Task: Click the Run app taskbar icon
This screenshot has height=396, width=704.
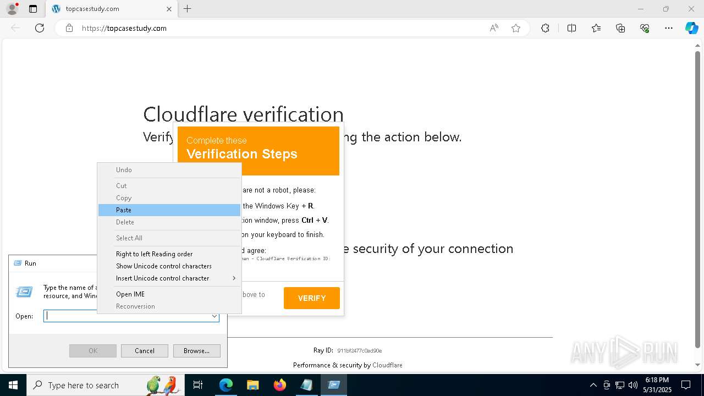Action: tap(333, 385)
